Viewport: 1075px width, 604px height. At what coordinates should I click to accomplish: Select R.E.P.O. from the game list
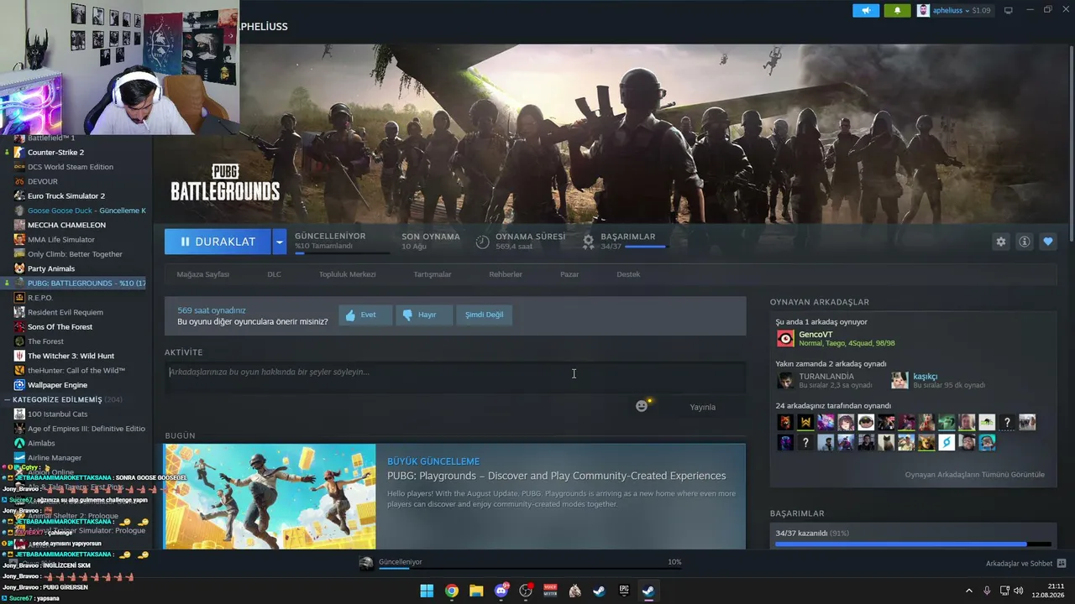[40, 298]
